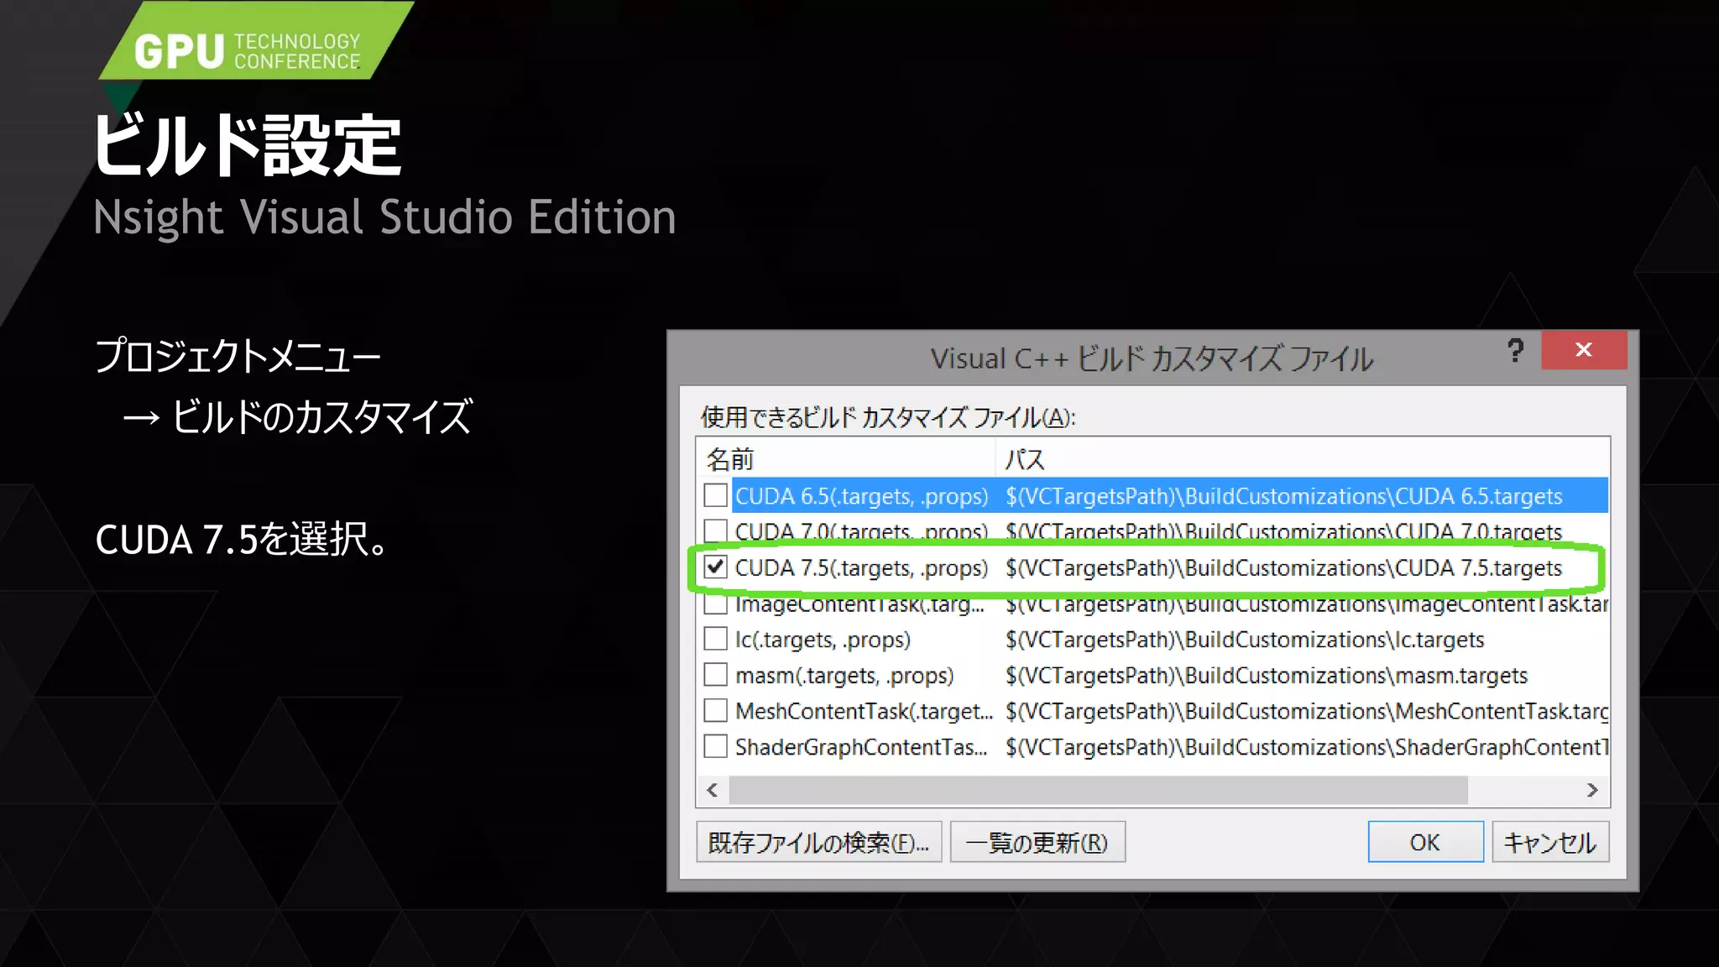Click the horizontal scrollbar thumb in the list
1719x967 pixels.
coord(1098,790)
